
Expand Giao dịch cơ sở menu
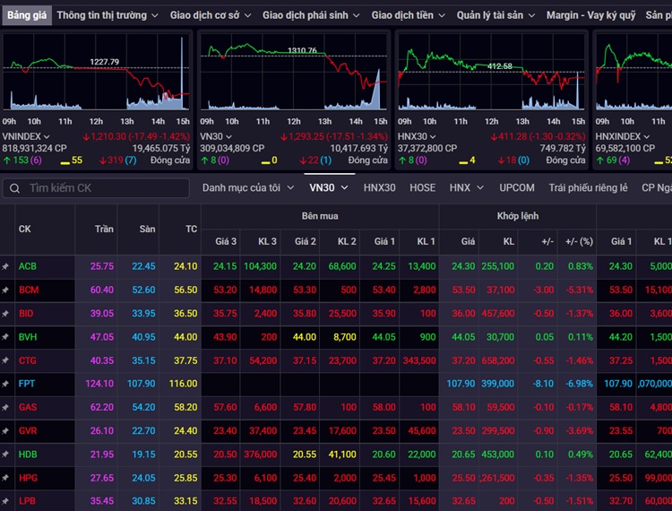(x=210, y=15)
